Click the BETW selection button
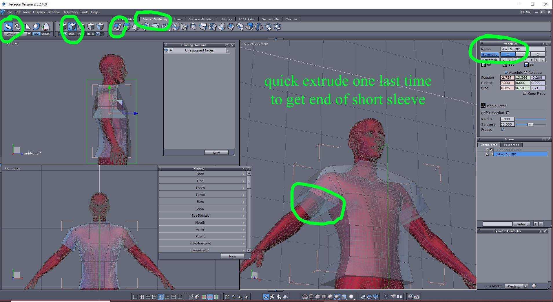Image resolution: width=553 pixels, height=302 pixels. click(x=91, y=34)
